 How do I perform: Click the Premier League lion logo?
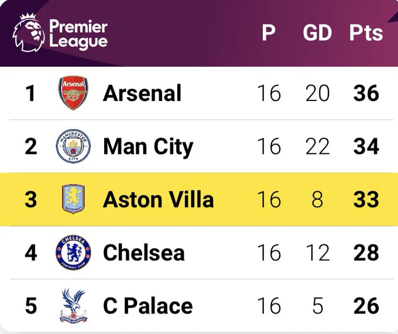point(29,33)
